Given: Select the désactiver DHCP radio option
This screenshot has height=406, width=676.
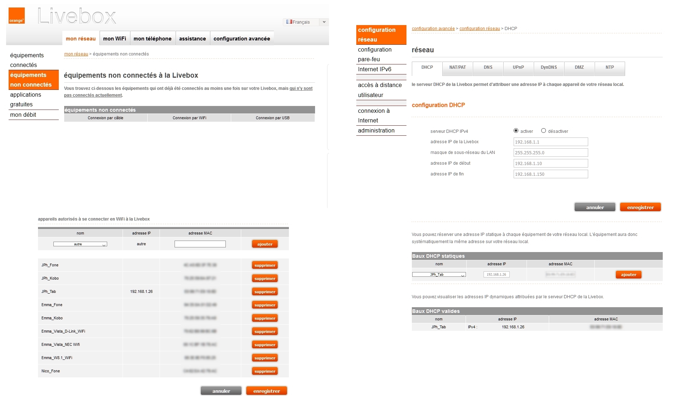Looking at the screenshot, I should coord(543,131).
